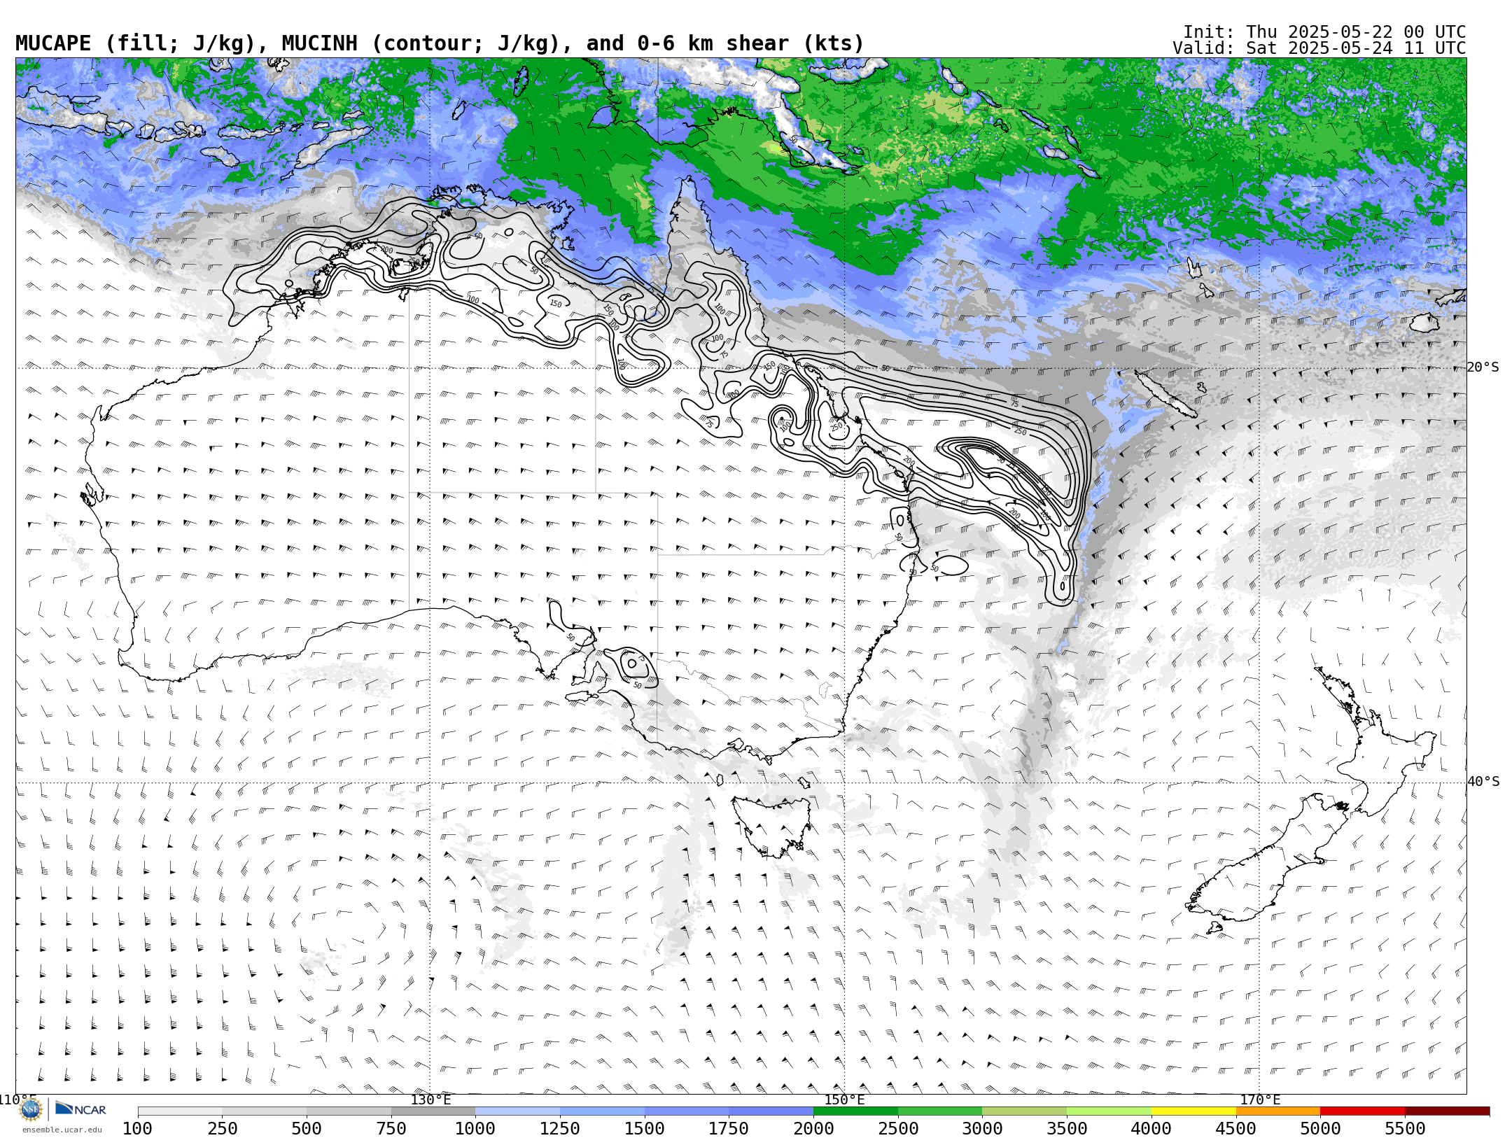Select the orange 4500-5000 colorbar segment
This screenshot has width=1512, height=1138.
tap(1277, 1111)
